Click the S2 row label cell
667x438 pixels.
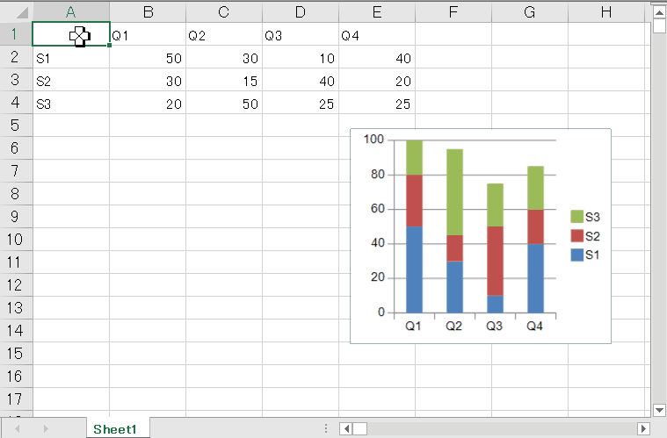coord(71,80)
